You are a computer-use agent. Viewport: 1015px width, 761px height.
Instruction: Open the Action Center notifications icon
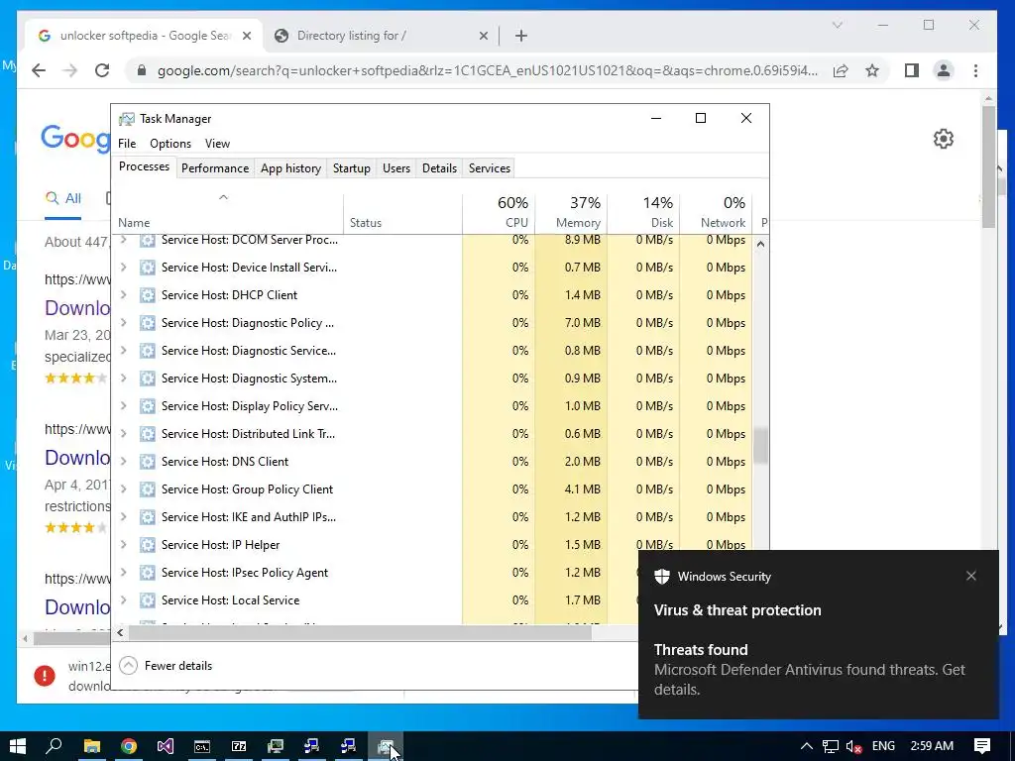[982, 746]
